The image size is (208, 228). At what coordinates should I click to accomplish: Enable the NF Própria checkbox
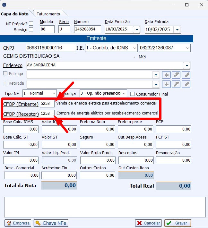pos(31,23)
